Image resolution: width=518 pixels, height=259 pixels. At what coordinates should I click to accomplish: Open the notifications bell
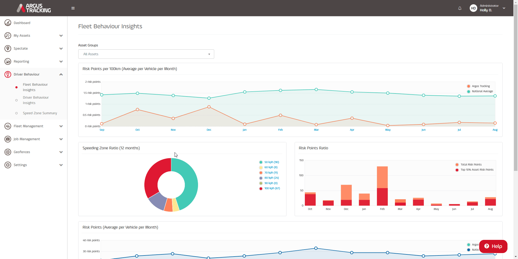tap(460, 8)
